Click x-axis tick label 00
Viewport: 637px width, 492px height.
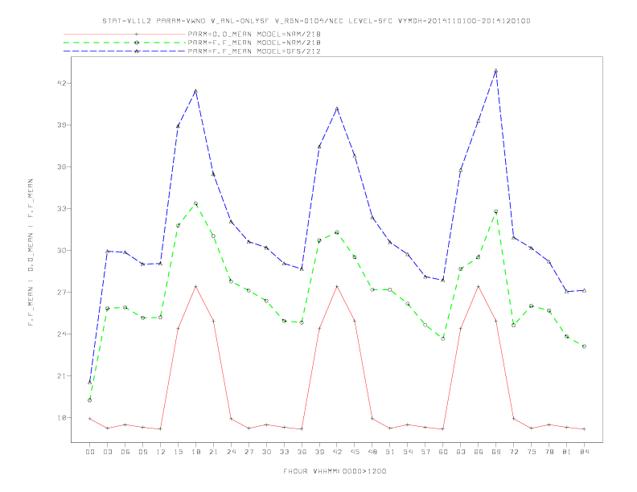90,452
